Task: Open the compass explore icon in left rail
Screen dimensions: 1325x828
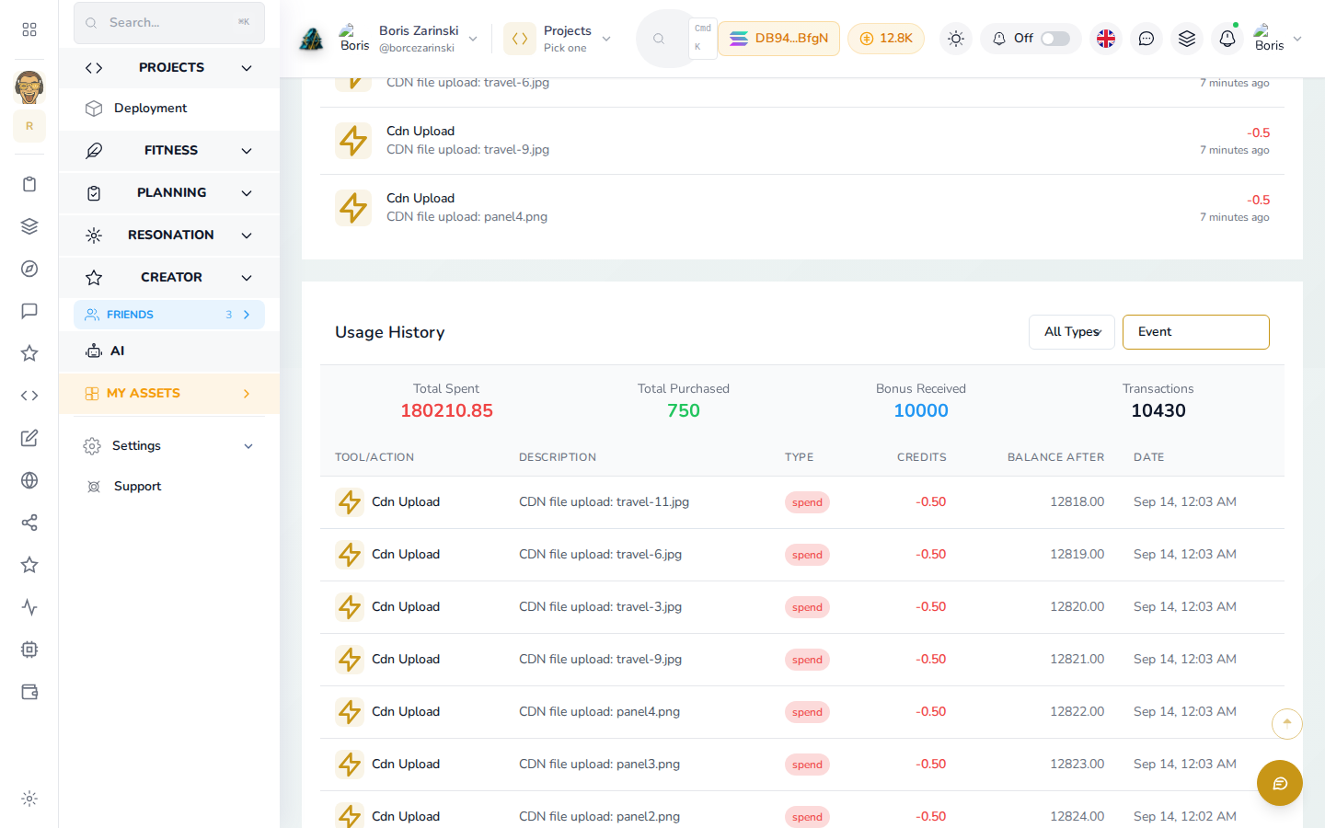Action: [29, 269]
